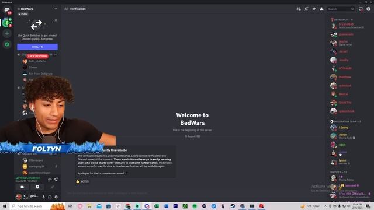Open the Threads icon in channel header

(x=299, y=9)
